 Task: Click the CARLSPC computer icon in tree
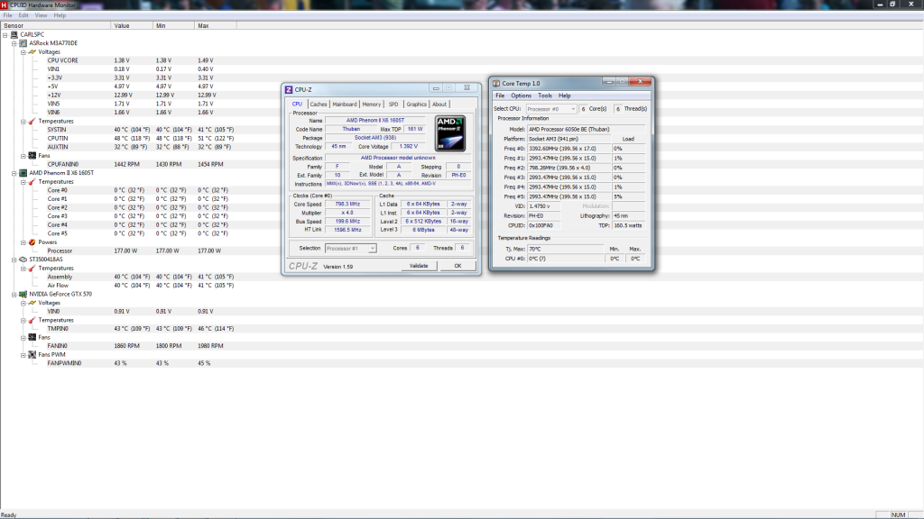pyautogui.click(x=14, y=35)
